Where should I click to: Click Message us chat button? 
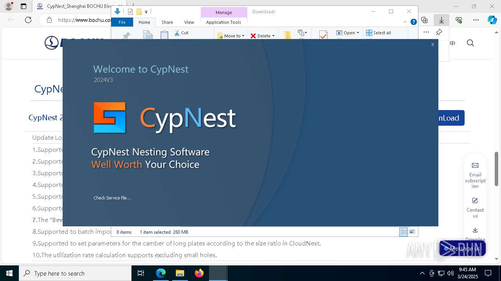coord(462,249)
